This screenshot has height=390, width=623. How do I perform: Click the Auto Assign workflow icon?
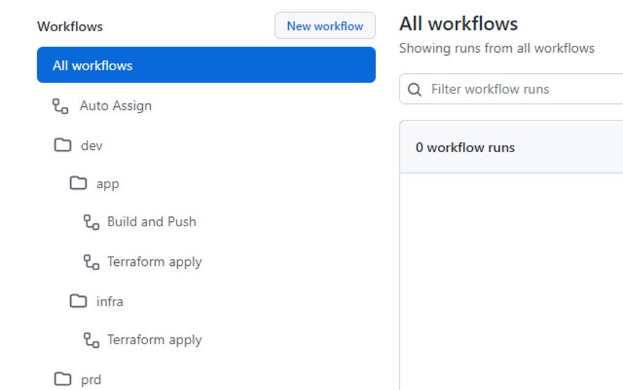point(59,105)
